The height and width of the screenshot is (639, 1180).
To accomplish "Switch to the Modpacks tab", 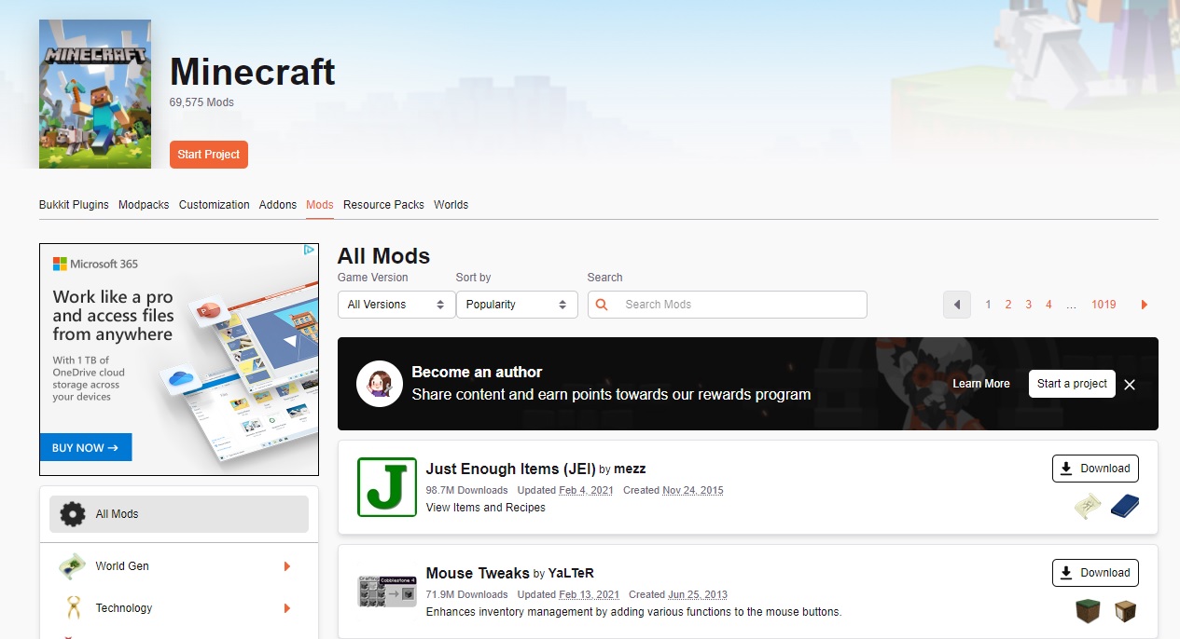I will tap(144, 205).
